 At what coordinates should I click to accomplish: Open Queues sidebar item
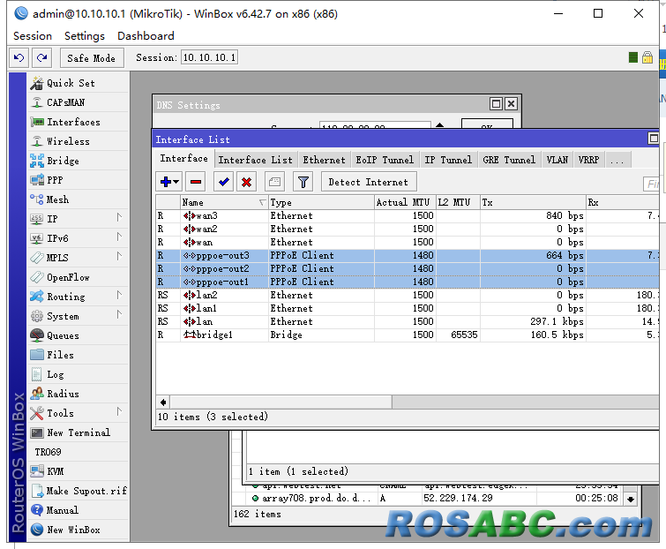79,335
